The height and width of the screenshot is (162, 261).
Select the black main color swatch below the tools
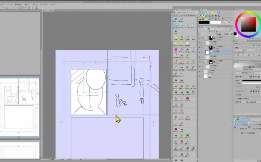pos(204,22)
